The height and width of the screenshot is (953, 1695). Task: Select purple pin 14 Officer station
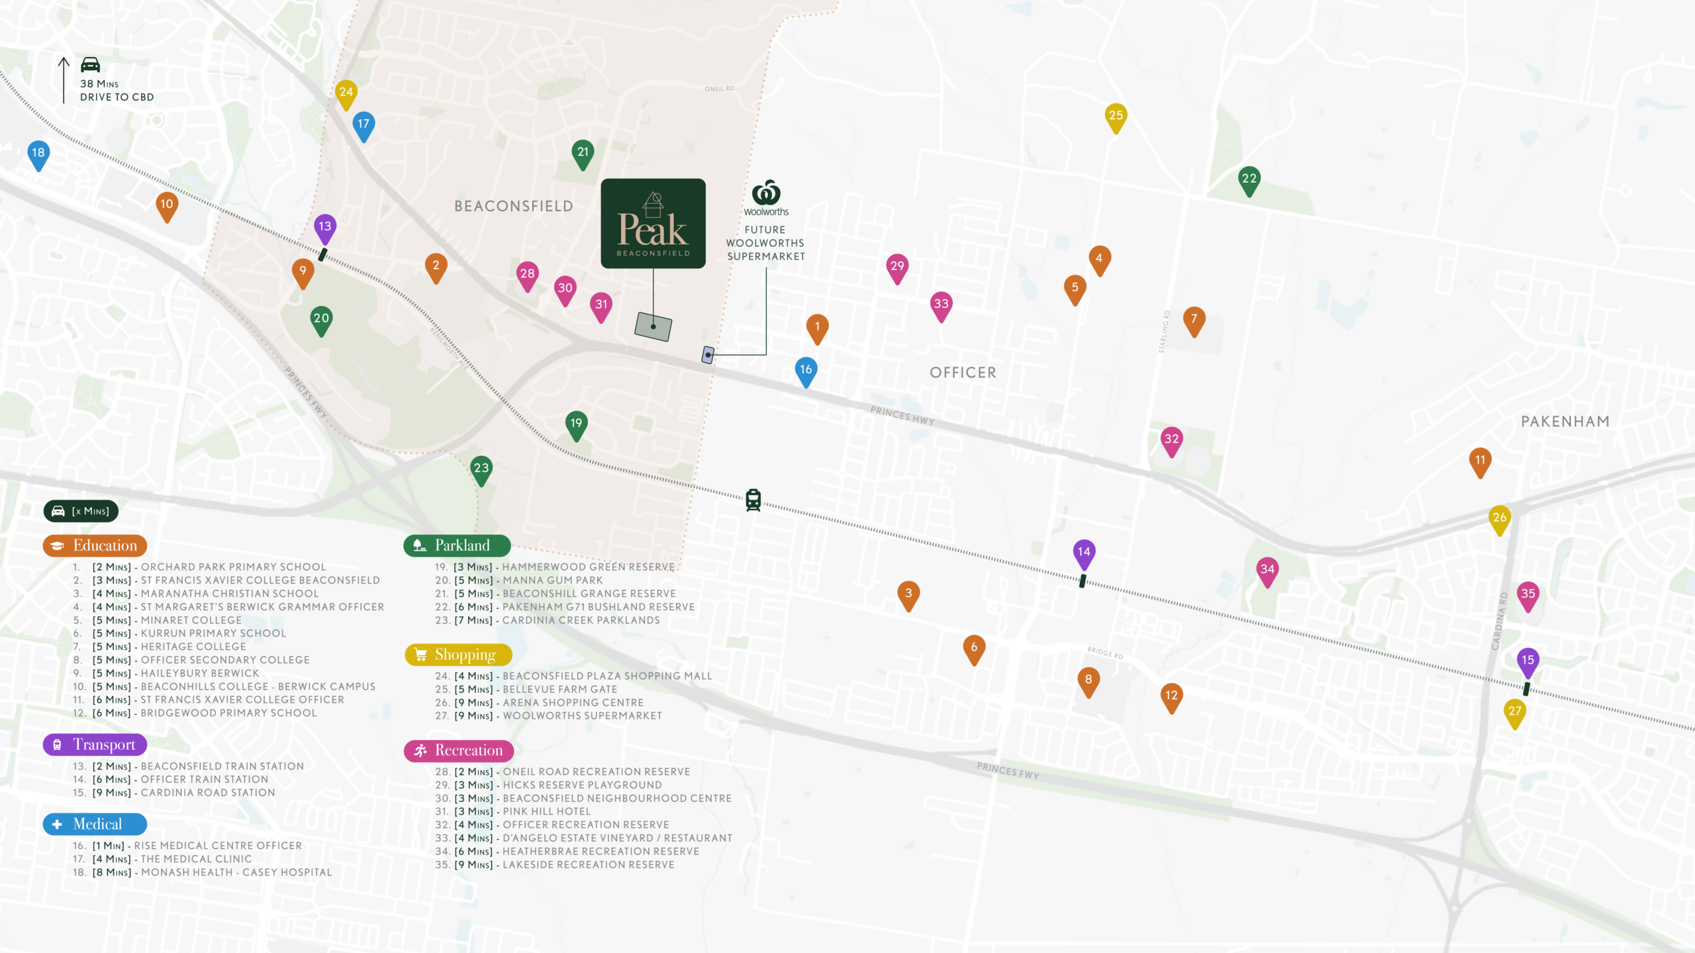click(1084, 554)
